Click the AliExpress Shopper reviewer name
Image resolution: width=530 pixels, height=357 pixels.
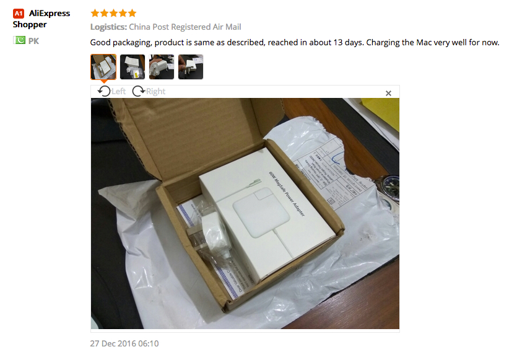click(x=41, y=19)
